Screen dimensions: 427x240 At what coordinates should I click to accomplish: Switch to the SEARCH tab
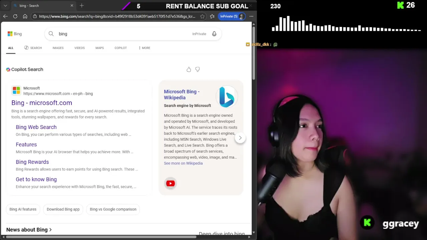[33, 48]
